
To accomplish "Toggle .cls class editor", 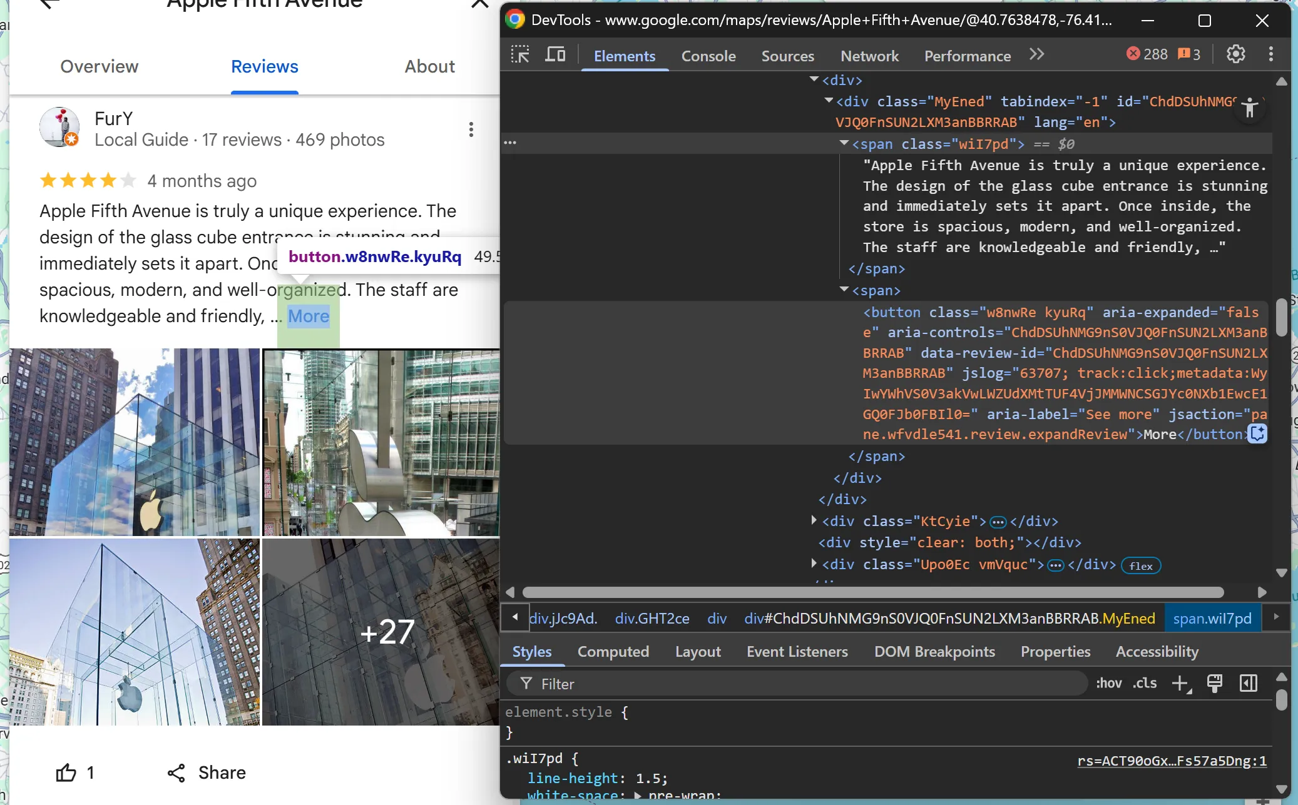I will click(x=1145, y=684).
